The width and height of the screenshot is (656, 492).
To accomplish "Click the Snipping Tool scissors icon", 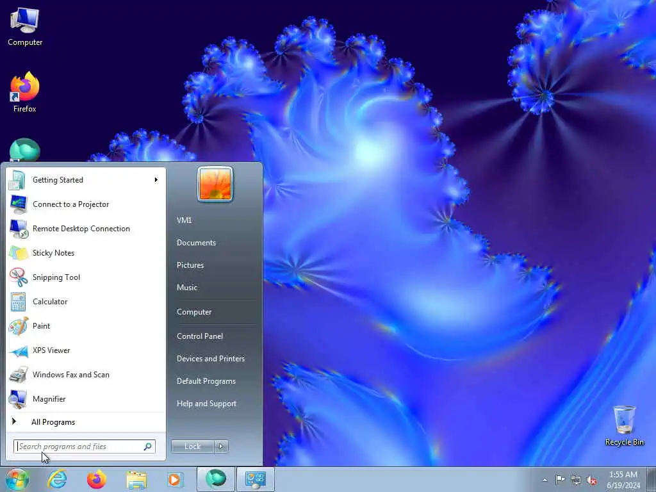I will coord(18,277).
